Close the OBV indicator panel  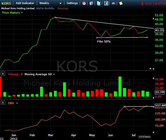(3, 103)
